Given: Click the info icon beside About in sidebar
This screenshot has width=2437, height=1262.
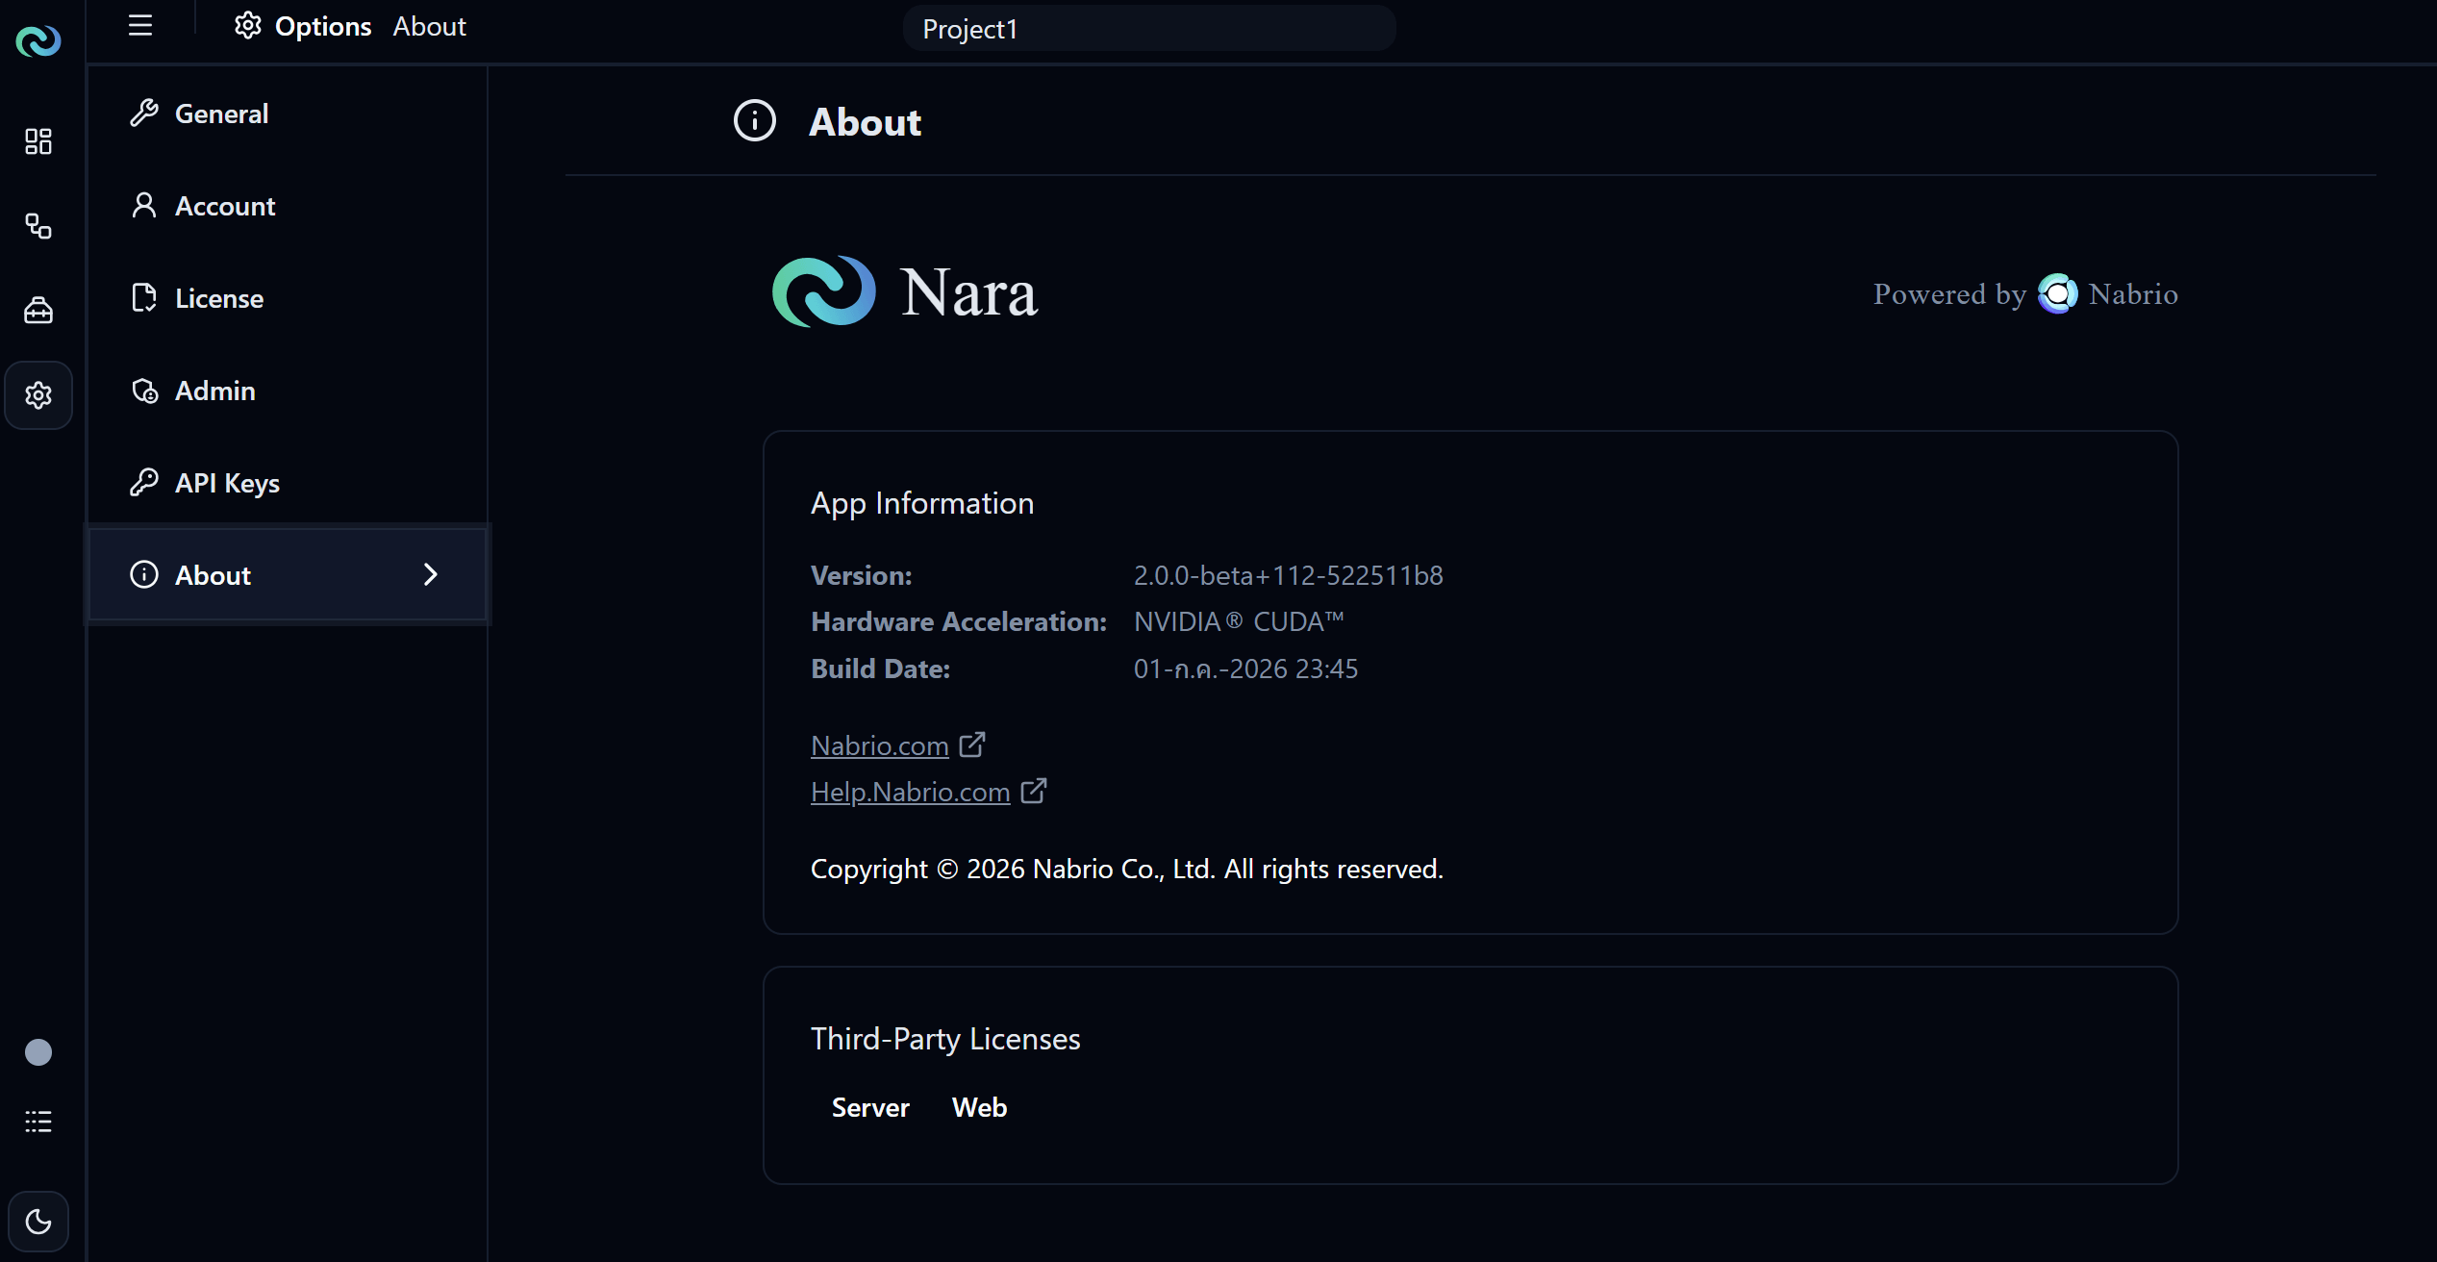Looking at the screenshot, I should pos(144,575).
